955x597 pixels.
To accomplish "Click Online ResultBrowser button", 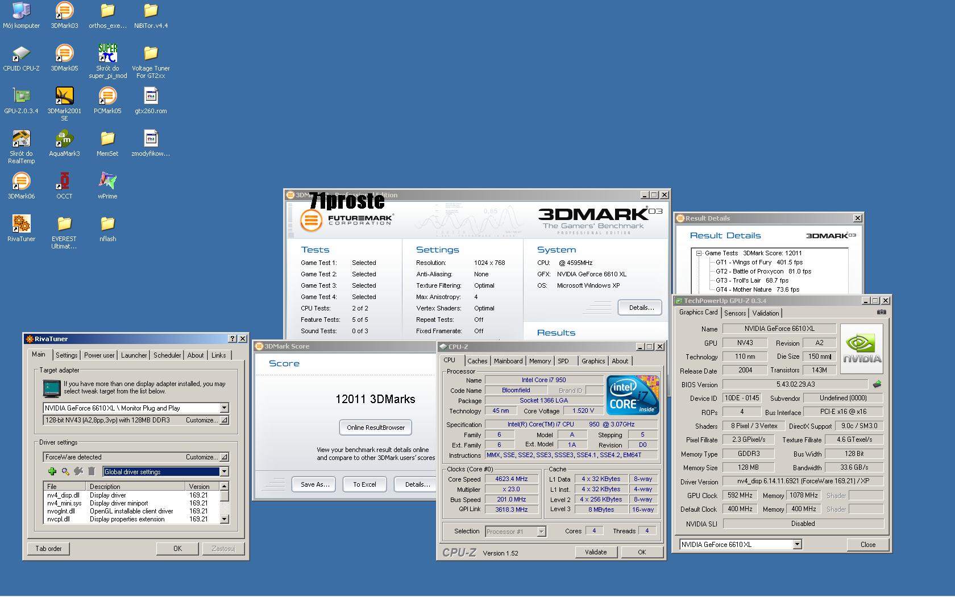I will (376, 428).
